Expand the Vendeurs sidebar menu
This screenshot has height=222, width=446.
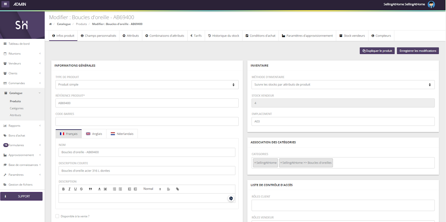(x=22, y=63)
